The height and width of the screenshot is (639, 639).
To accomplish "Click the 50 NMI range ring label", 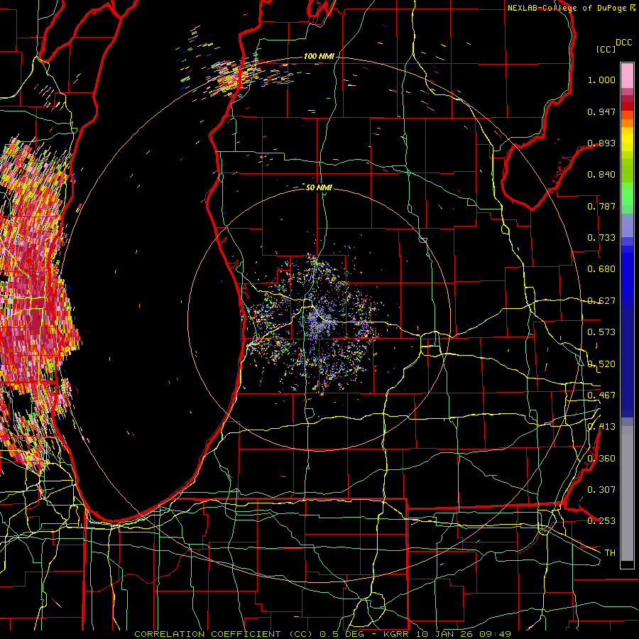I will tap(319, 187).
